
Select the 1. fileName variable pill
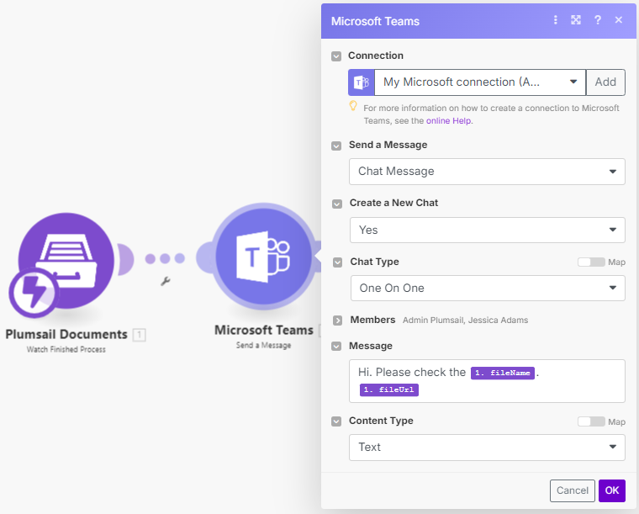click(x=503, y=373)
